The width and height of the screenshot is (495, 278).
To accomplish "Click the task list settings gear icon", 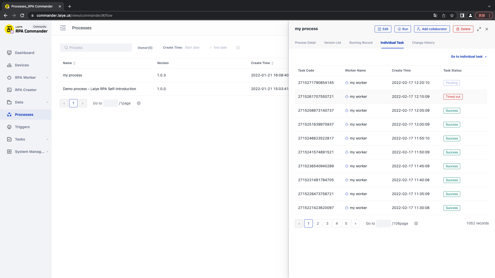I will [416, 223].
